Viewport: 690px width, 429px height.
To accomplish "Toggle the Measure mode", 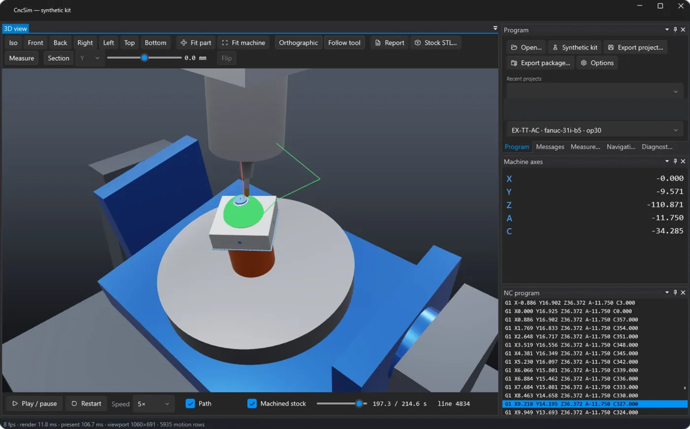I will coord(22,58).
